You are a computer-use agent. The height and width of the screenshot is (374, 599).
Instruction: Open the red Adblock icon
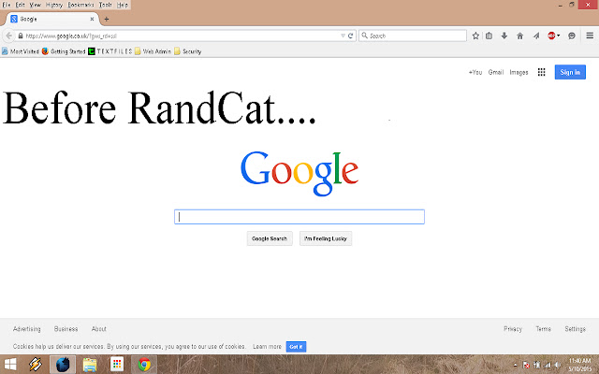(x=551, y=36)
